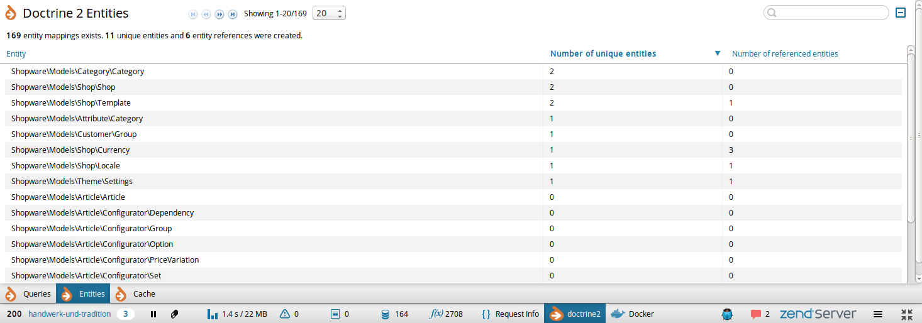Go to the next page of entities
The width and height of the screenshot is (922, 323).
(219, 14)
